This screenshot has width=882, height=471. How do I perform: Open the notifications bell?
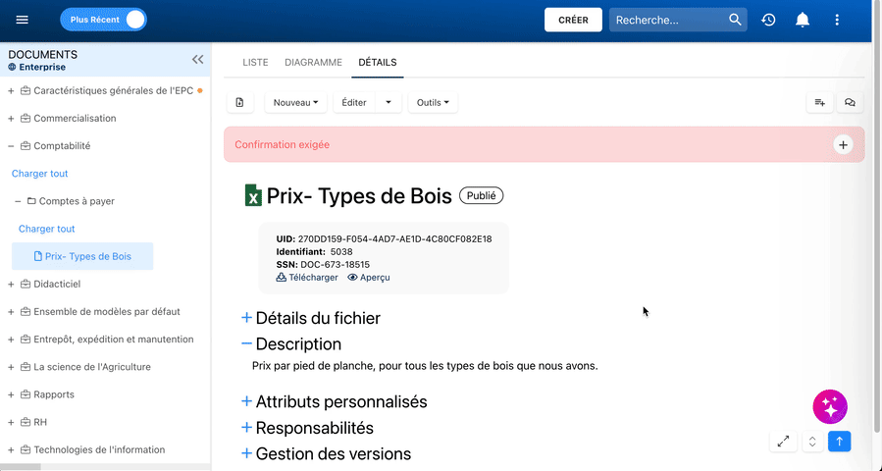[x=803, y=20]
